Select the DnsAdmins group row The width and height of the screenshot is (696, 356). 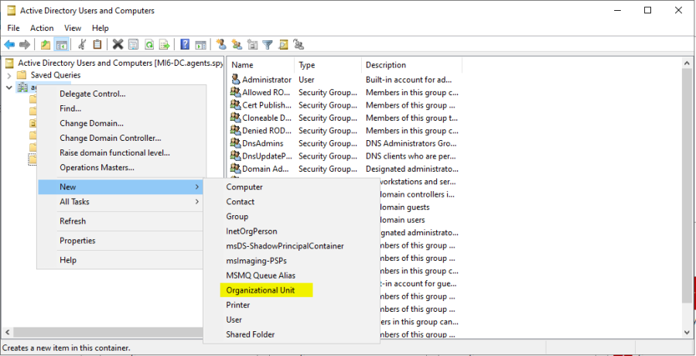coord(262,143)
